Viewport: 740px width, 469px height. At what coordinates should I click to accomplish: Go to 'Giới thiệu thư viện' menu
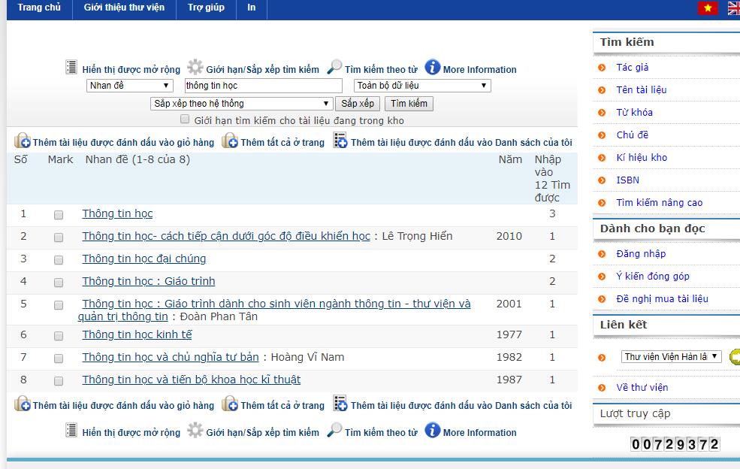[x=124, y=8]
